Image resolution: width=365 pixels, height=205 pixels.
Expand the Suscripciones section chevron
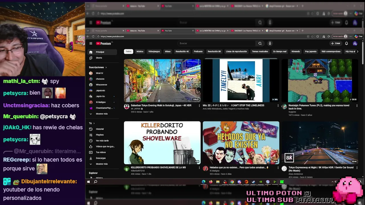[x=106, y=67]
